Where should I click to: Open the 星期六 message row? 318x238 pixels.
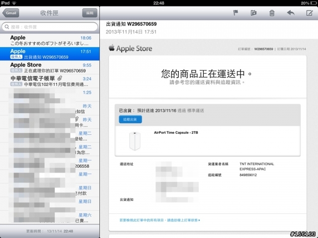coord(50,217)
